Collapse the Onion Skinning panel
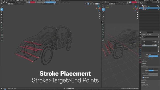Screen dimensions: 160x90 145,67
